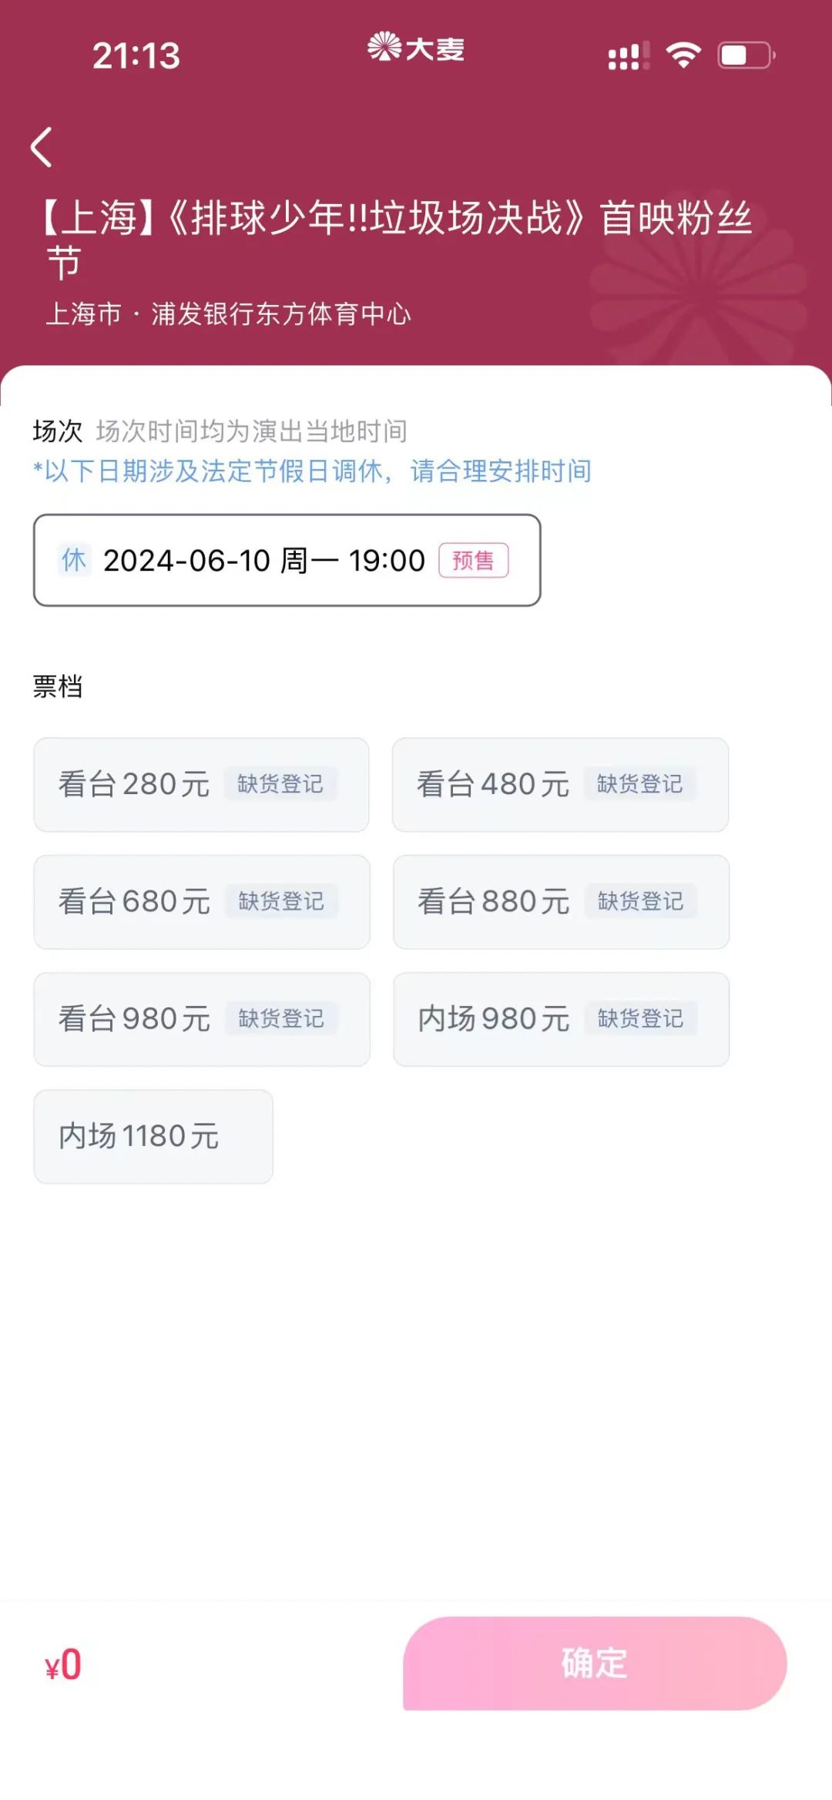This screenshot has width=832, height=1800.
Task: Pick the 内场 1180元 ticket tier
Action: (x=153, y=1136)
